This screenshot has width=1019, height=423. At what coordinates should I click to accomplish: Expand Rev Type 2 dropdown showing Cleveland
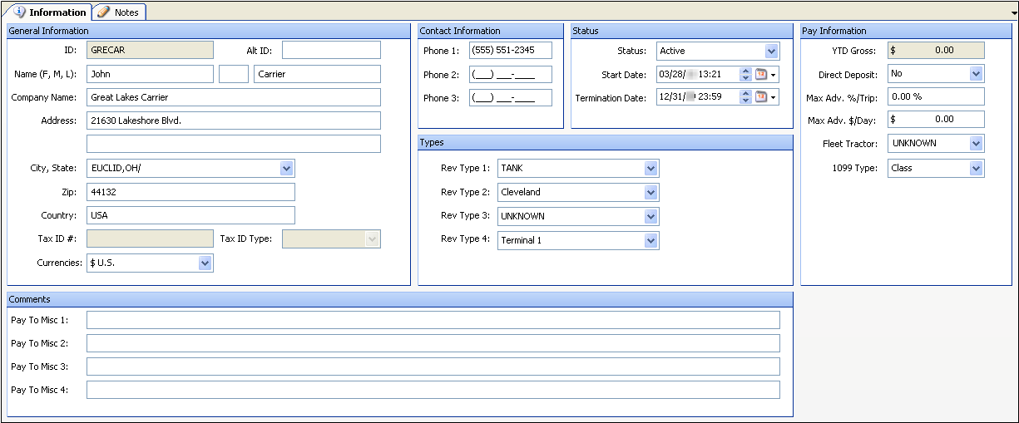(x=650, y=193)
